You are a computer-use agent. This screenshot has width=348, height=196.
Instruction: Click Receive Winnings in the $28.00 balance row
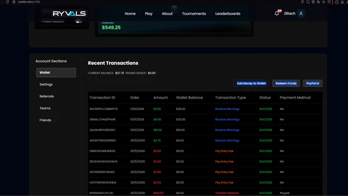[x=227, y=109]
